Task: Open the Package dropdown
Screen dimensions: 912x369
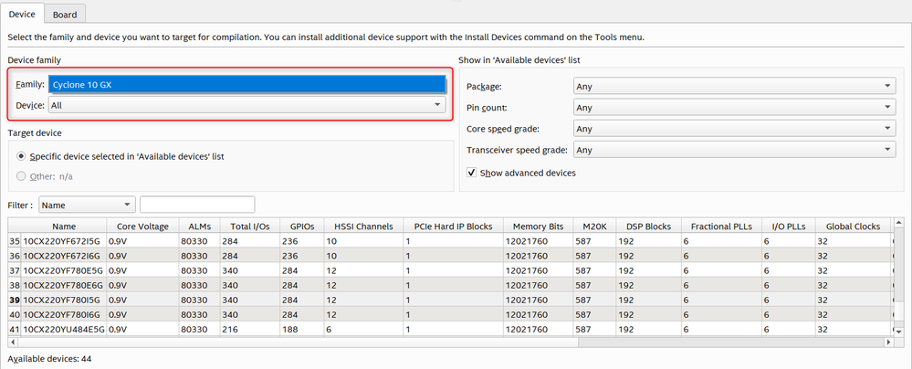Action: [733, 87]
